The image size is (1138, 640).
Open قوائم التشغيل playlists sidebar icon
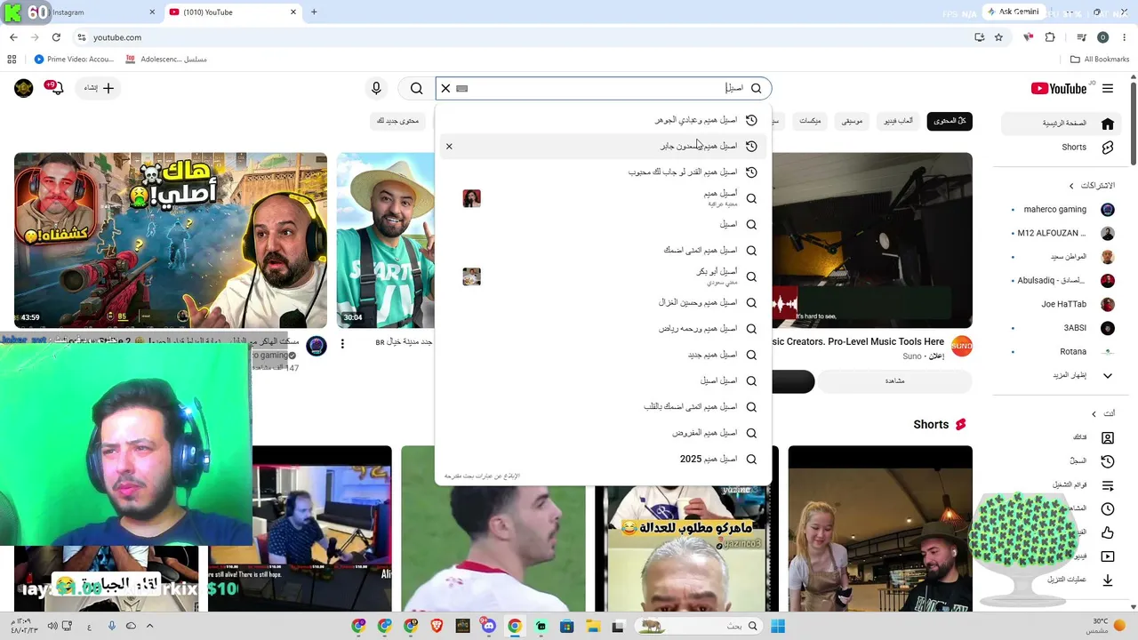[x=1108, y=485]
